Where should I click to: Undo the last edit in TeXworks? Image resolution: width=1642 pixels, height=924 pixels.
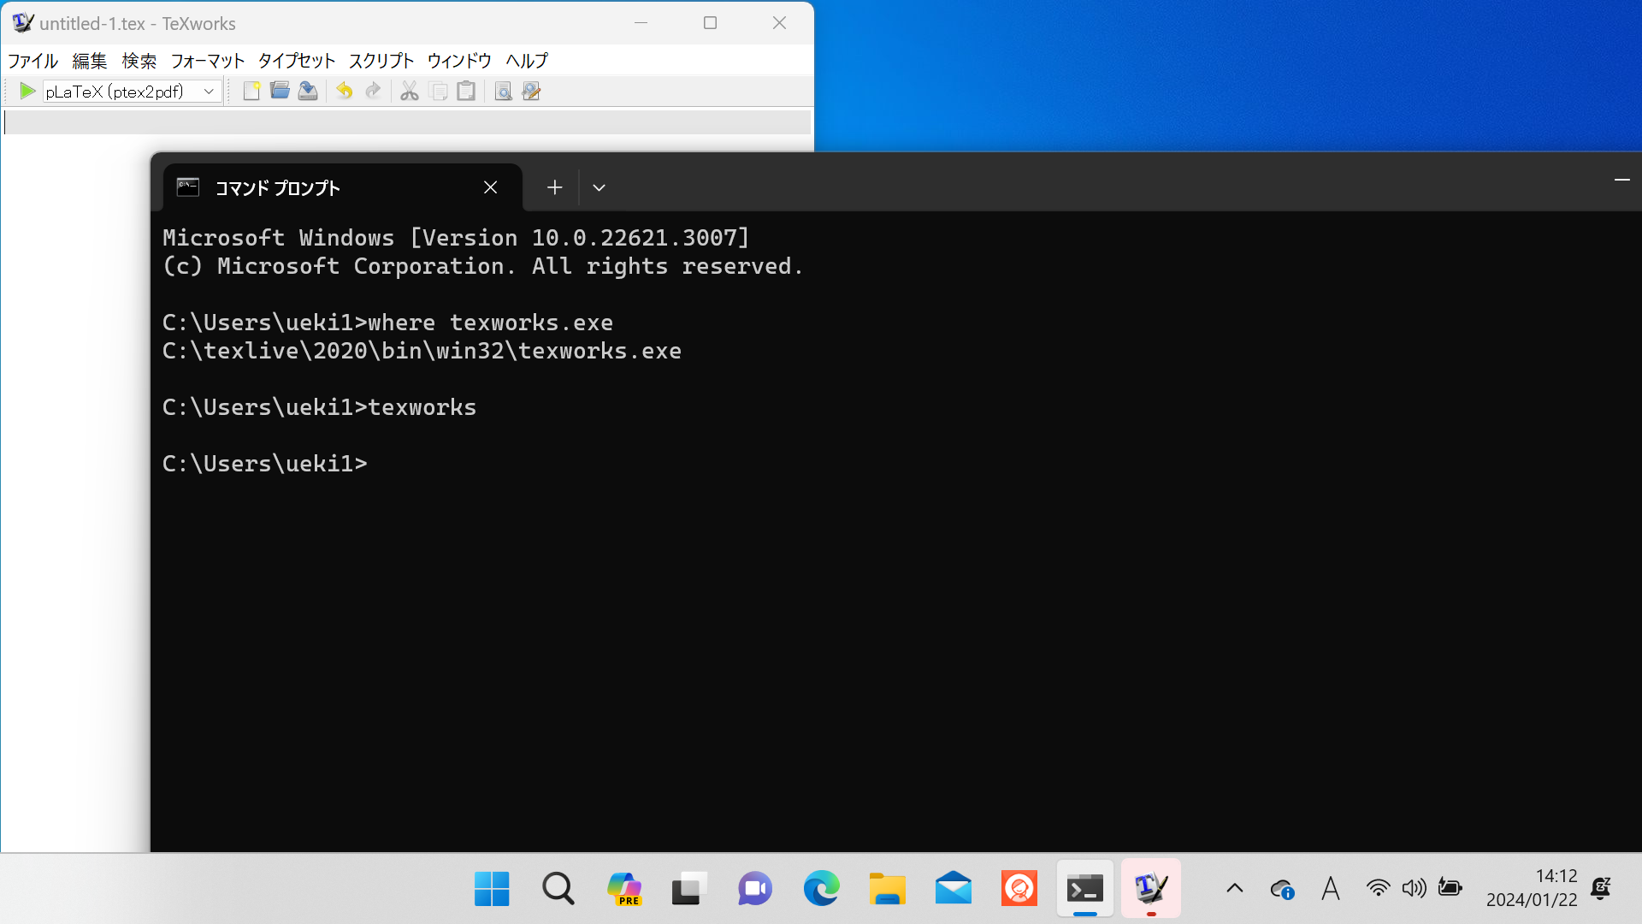(344, 91)
